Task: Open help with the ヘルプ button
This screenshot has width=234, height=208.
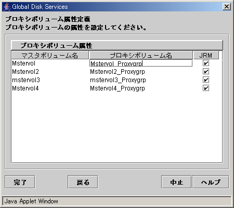Action: click(x=211, y=182)
